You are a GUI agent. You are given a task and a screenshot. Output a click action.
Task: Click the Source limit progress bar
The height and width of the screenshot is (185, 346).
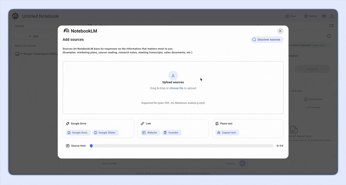point(181,146)
